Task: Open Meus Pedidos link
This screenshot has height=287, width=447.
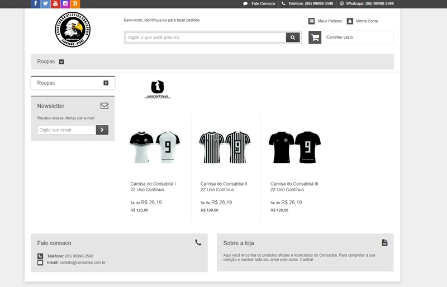Action: [330, 21]
